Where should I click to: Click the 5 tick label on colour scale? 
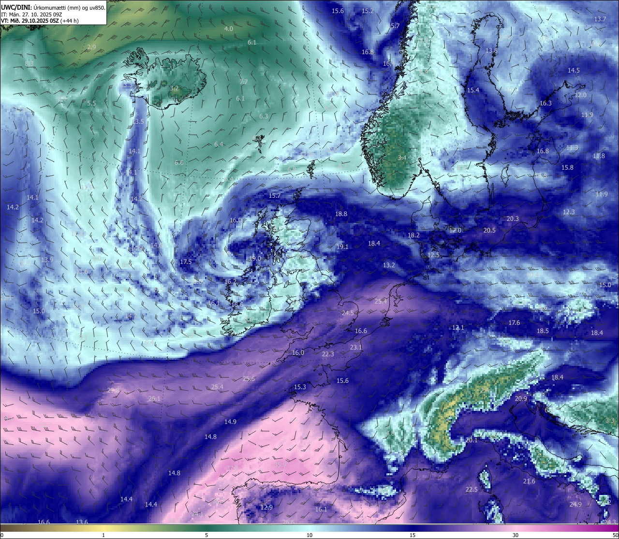pyautogui.click(x=206, y=535)
